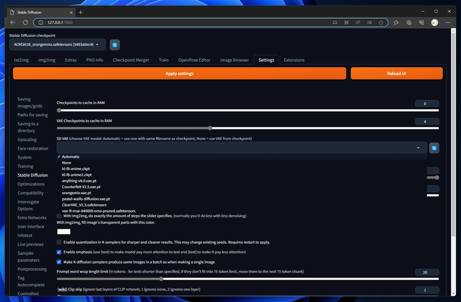461x302 pixels.
Task: Reload the browser page
Action: [25, 23]
